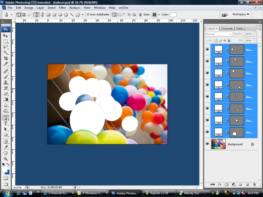Image resolution: width=263 pixels, height=197 pixels.
Task: Open the onOne menu
Action: (x=124, y=8)
